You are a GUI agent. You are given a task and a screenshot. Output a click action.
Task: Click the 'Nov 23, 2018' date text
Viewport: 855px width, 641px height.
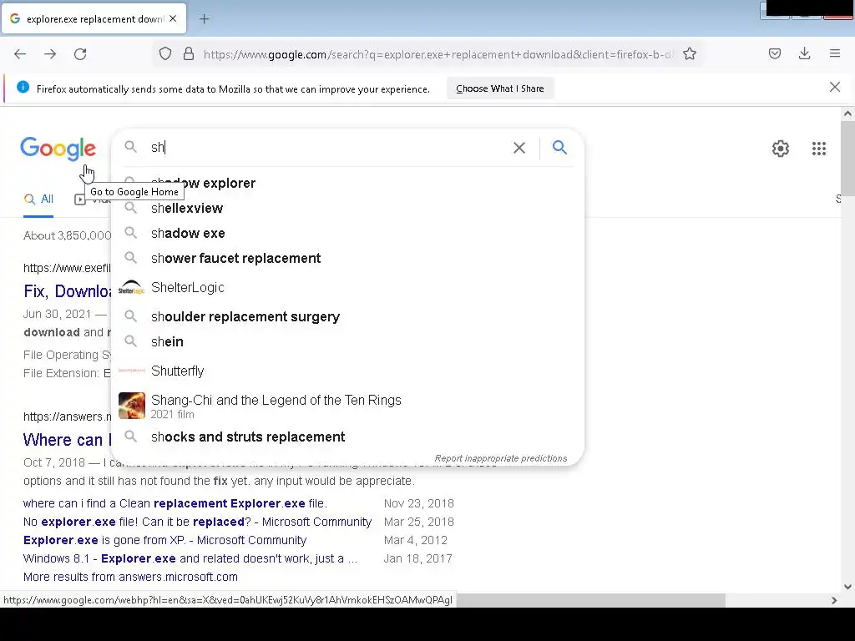tap(419, 503)
